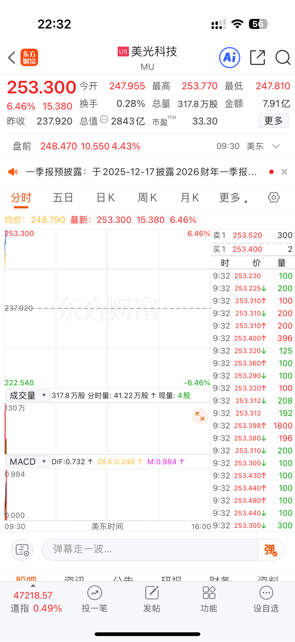The height and width of the screenshot is (642, 295).
Task: Tap the trade row with volume 1800
Action: pyautogui.click(x=253, y=426)
